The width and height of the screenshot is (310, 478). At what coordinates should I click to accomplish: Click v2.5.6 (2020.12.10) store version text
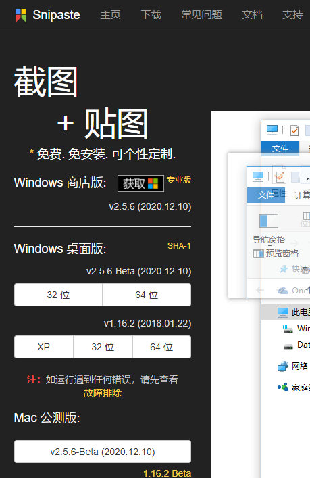[x=150, y=206]
